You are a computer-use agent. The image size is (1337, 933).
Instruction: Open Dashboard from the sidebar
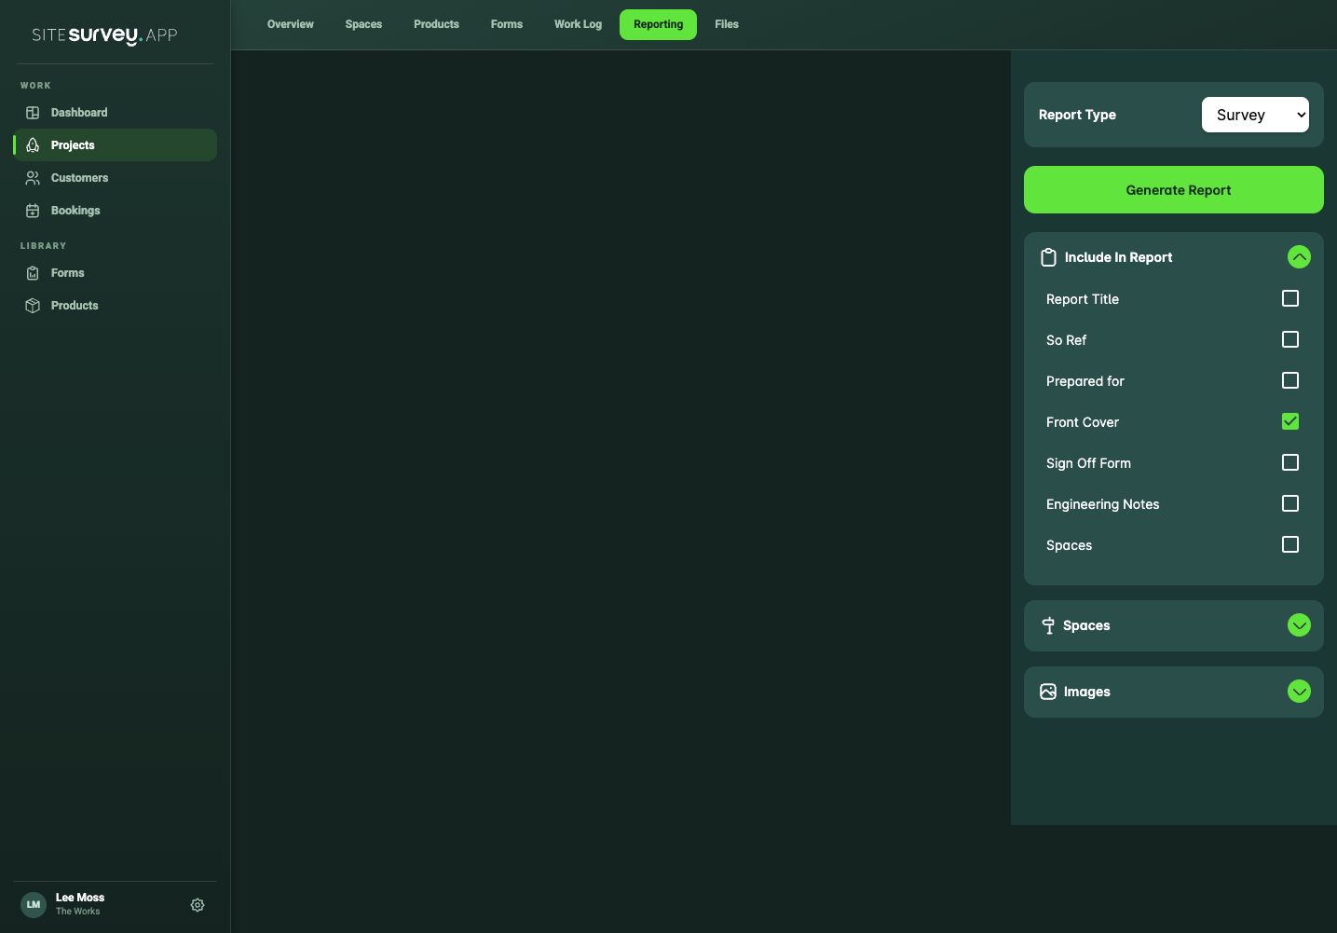[x=116, y=113]
